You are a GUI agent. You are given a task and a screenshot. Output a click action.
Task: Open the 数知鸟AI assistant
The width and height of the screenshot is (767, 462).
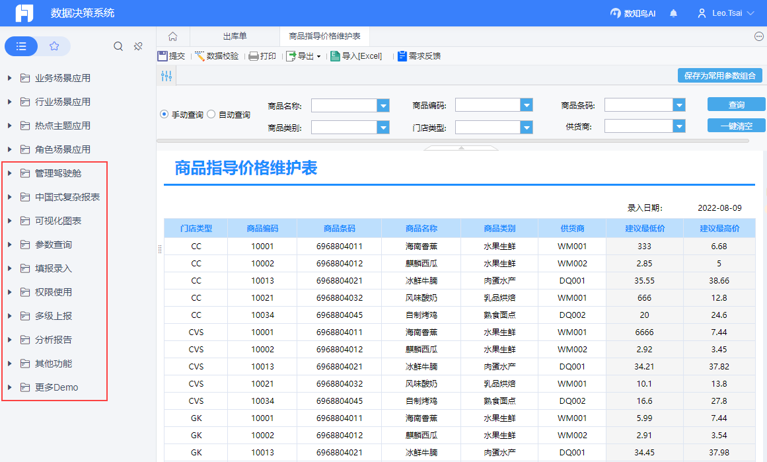tap(632, 13)
